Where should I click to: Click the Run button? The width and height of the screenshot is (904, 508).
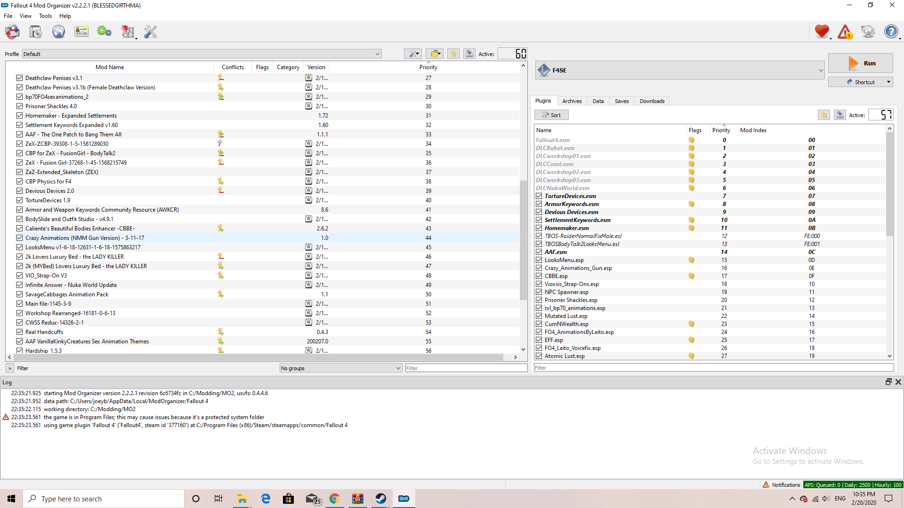[x=860, y=63]
